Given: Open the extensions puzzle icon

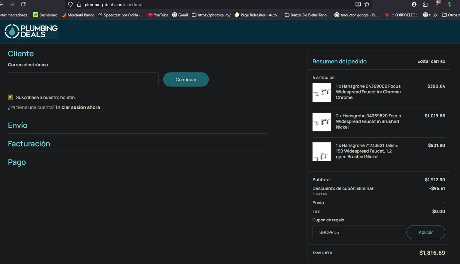Looking at the screenshot, I should [425, 4].
